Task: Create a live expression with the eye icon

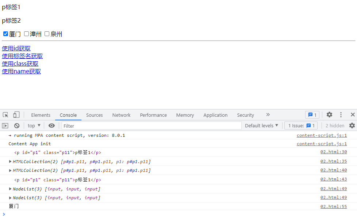Action: 51,125
